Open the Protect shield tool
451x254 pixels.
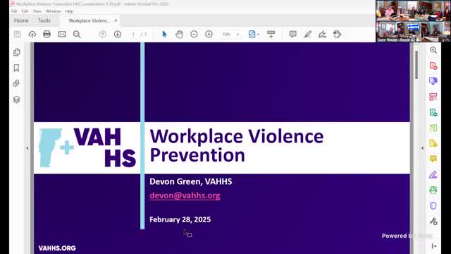pyautogui.click(x=433, y=205)
